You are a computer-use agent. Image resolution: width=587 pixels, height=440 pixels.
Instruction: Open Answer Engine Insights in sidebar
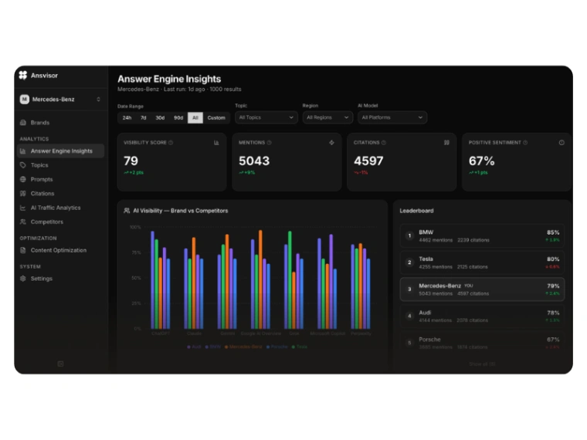point(61,151)
